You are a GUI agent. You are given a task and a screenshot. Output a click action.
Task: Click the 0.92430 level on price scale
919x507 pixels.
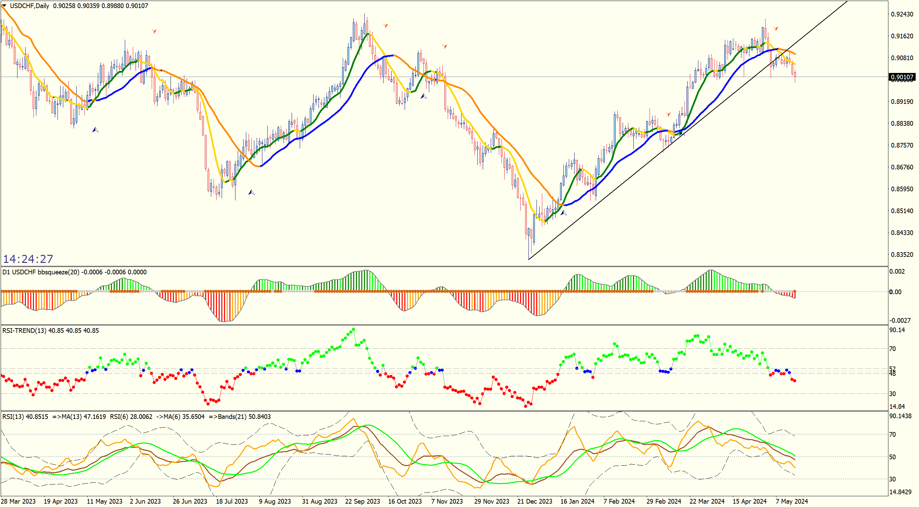point(902,14)
